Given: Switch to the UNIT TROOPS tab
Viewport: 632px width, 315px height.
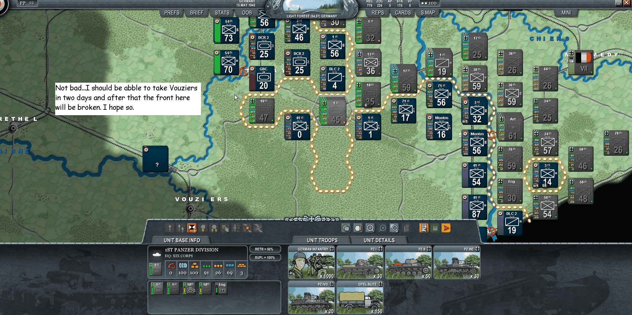Looking at the screenshot, I should tap(322, 240).
